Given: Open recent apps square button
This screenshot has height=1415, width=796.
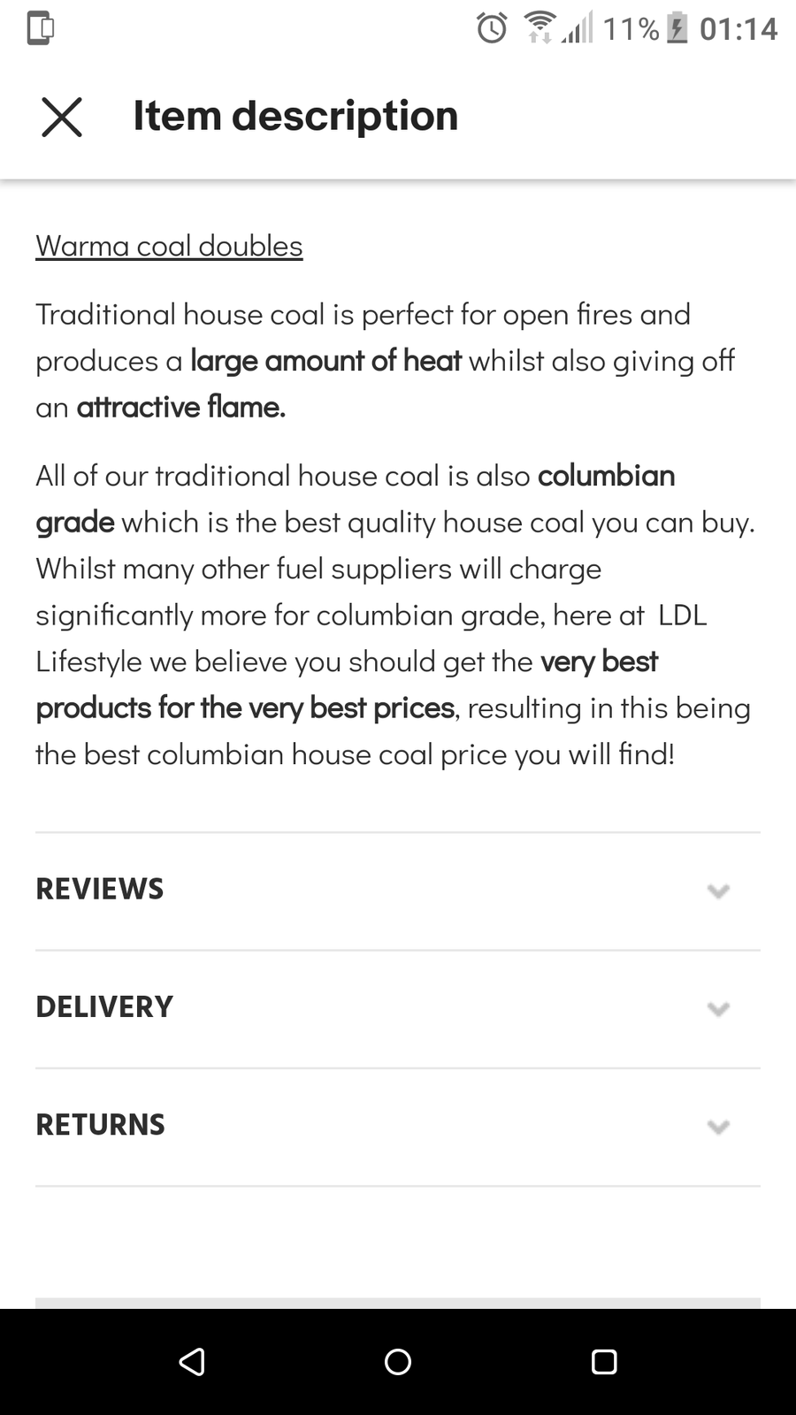Looking at the screenshot, I should pyautogui.click(x=604, y=1361).
